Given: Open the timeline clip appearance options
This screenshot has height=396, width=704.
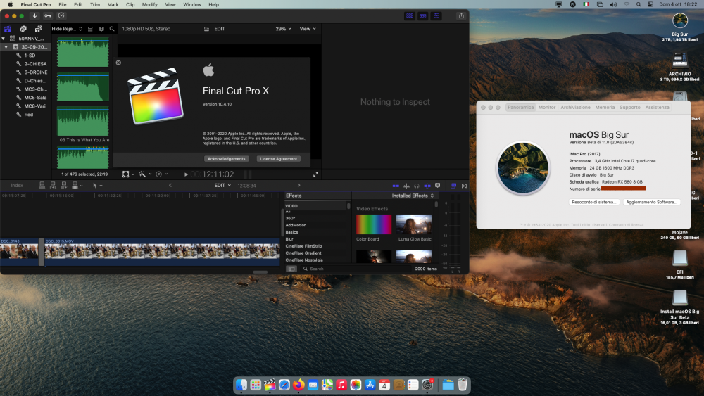Looking at the screenshot, I should pyautogui.click(x=437, y=186).
